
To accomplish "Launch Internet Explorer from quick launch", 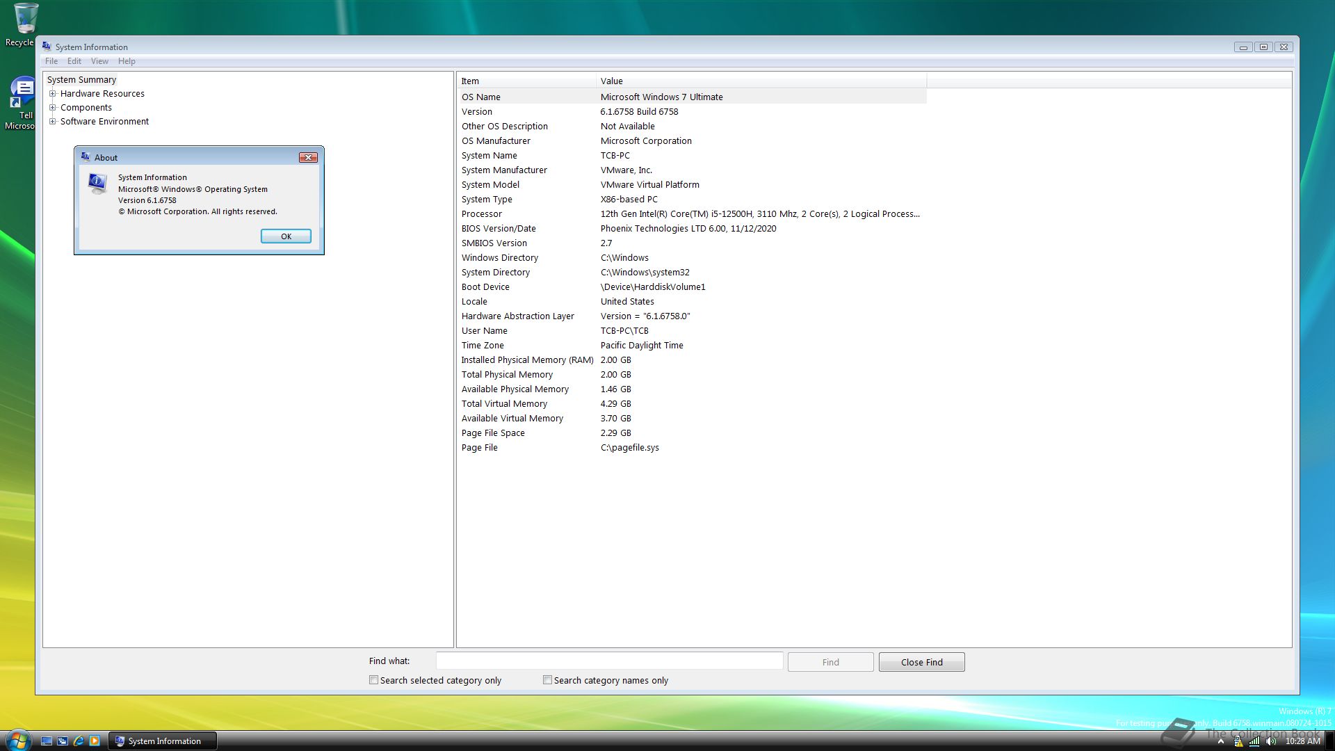I will (x=79, y=741).
